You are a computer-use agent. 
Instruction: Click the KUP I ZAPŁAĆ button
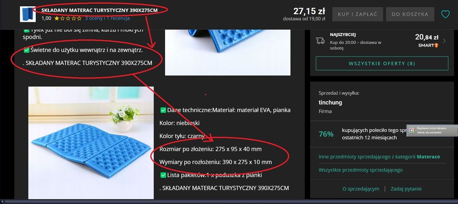point(358,14)
